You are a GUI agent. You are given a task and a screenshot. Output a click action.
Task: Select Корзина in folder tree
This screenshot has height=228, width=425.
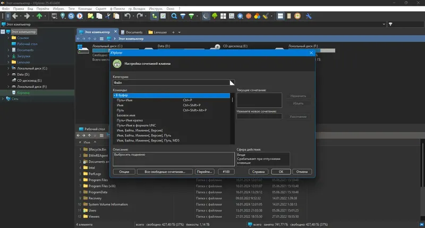click(23, 93)
